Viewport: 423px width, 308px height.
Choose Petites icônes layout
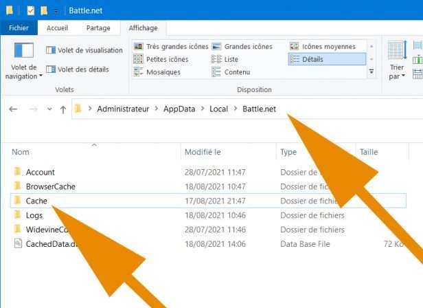pos(161,59)
